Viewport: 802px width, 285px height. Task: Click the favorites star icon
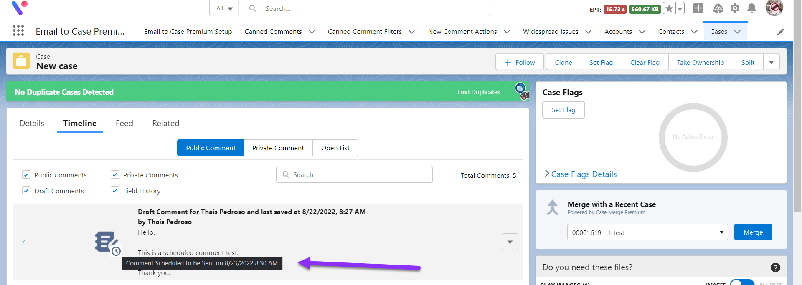pyautogui.click(x=669, y=8)
